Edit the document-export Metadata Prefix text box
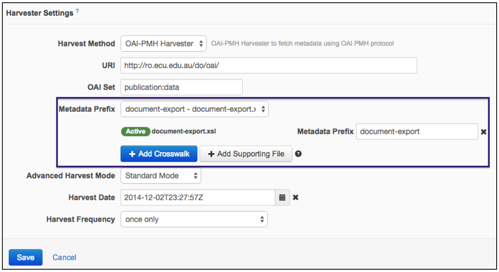499x272 pixels. 416,132
